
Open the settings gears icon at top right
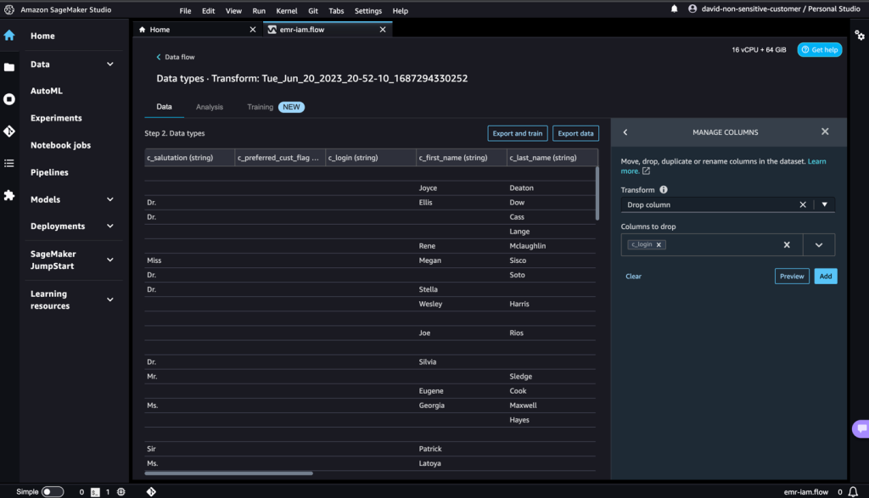[859, 36]
